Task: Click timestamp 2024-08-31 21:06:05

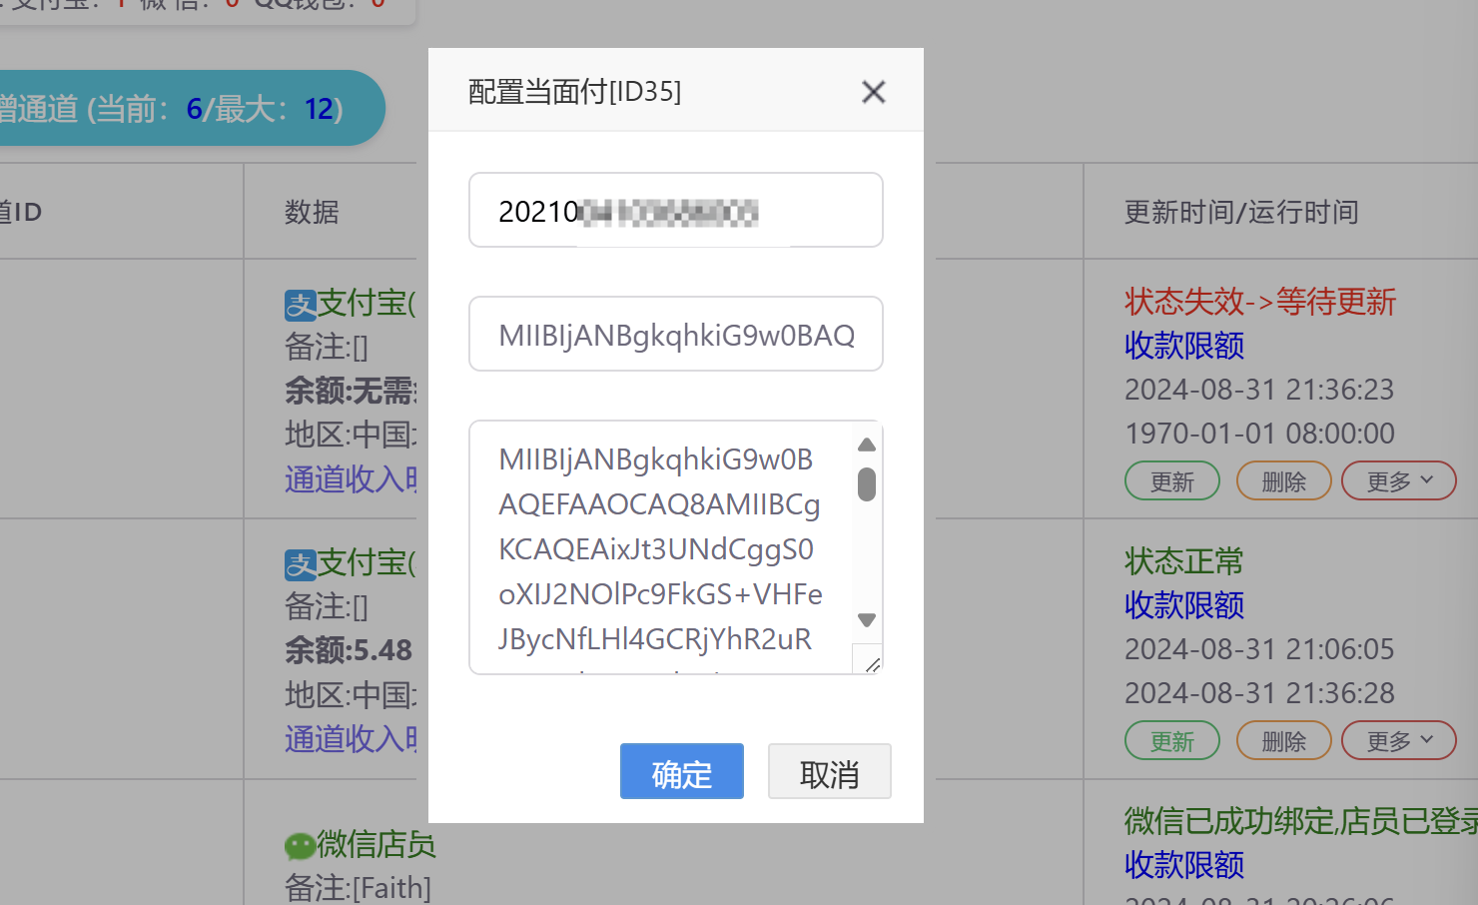Action: click(x=1259, y=649)
